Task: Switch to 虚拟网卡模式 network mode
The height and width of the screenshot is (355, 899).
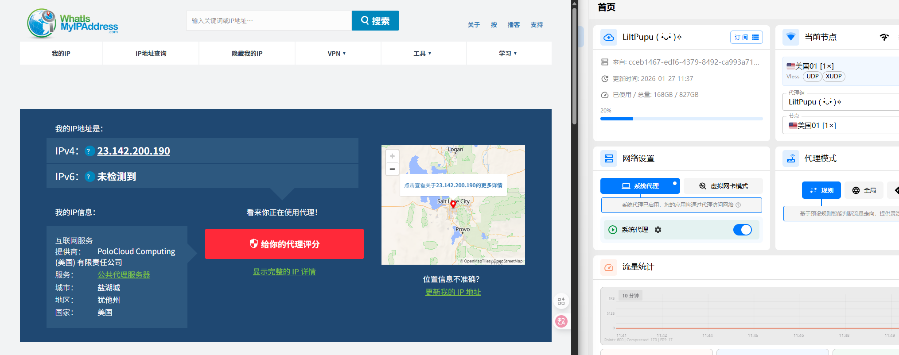Action: click(723, 186)
